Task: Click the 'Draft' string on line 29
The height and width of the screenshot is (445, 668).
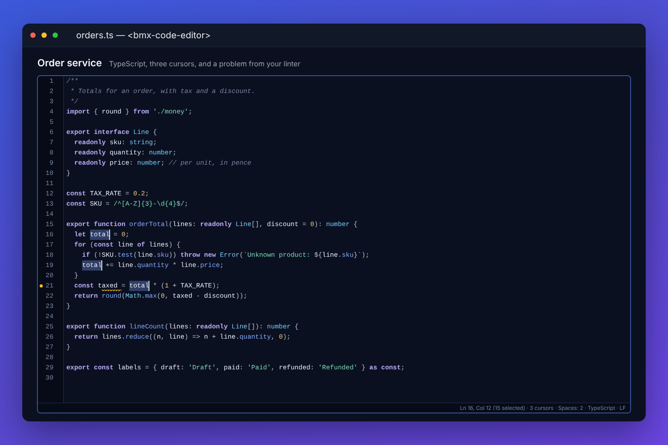Action: [x=202, y=368]
